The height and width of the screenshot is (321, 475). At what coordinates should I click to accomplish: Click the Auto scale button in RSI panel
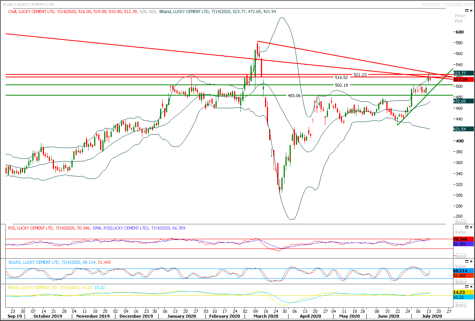(461, 256)
